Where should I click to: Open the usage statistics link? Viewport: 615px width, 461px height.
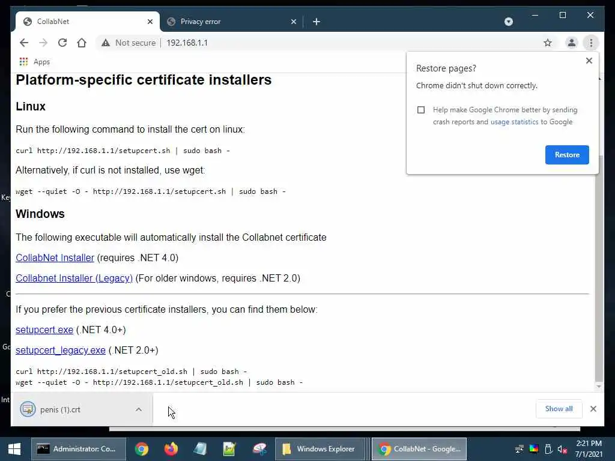[x=514, y=122]
